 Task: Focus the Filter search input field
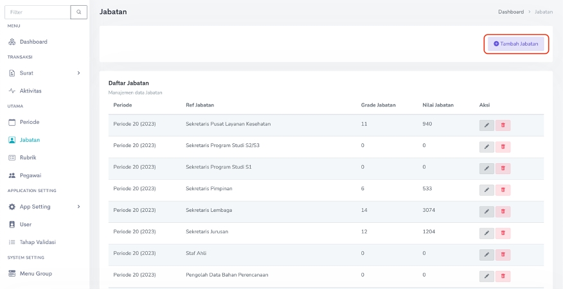point(37,12)
